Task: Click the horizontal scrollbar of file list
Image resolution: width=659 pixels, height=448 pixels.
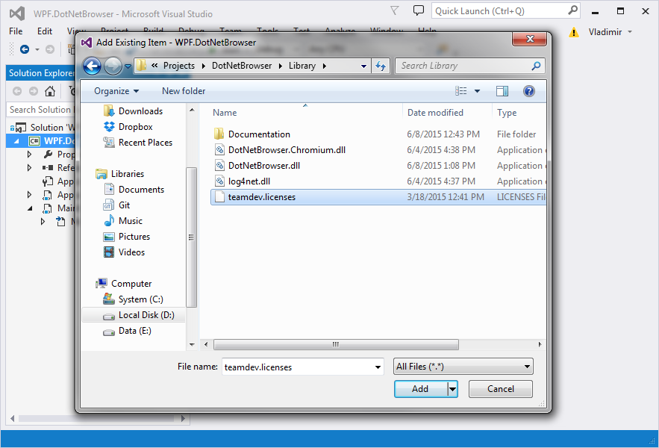Action: [336, 344]
